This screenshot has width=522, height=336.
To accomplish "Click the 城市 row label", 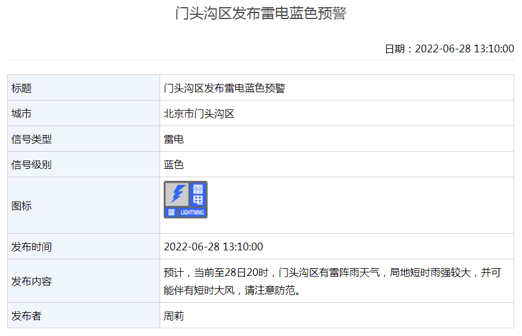I will coord(21,114).
